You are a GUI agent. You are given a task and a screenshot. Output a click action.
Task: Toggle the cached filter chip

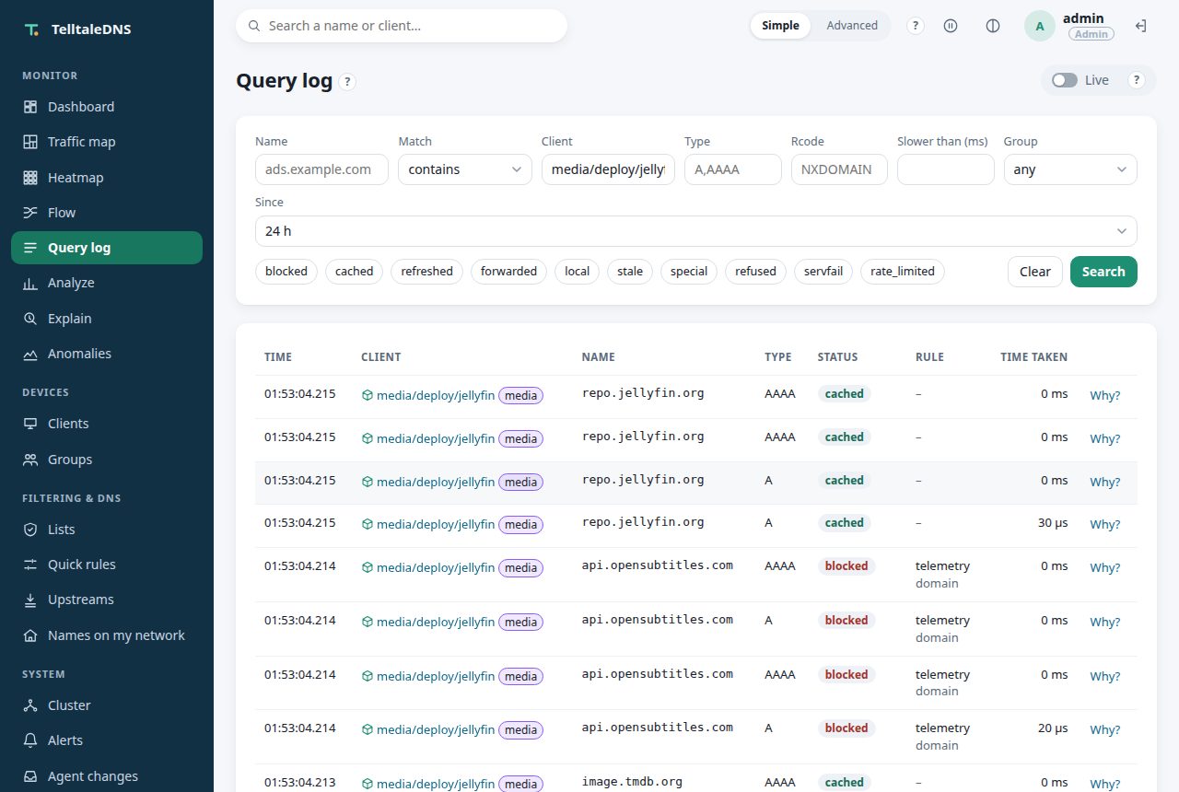[355, 272]
